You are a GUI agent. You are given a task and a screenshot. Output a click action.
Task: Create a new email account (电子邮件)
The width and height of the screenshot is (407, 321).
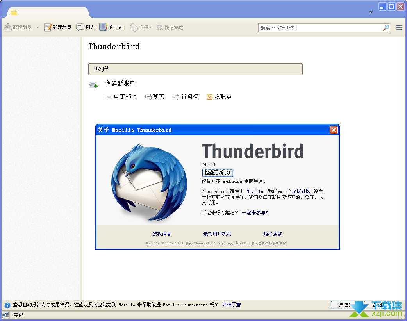click(x=121, y=96)
